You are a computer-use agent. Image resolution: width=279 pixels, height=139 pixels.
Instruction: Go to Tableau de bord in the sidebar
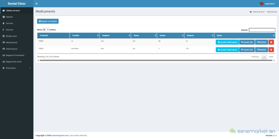(17, 11)
